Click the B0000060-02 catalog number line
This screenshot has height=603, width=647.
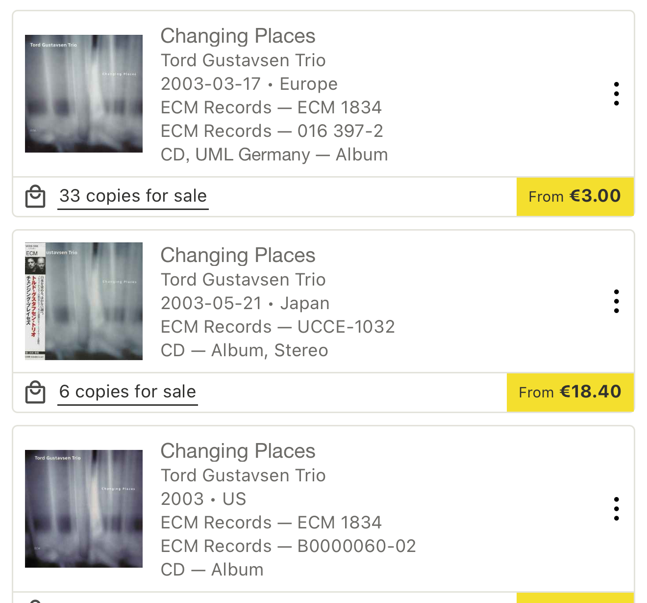coord(288,546)
